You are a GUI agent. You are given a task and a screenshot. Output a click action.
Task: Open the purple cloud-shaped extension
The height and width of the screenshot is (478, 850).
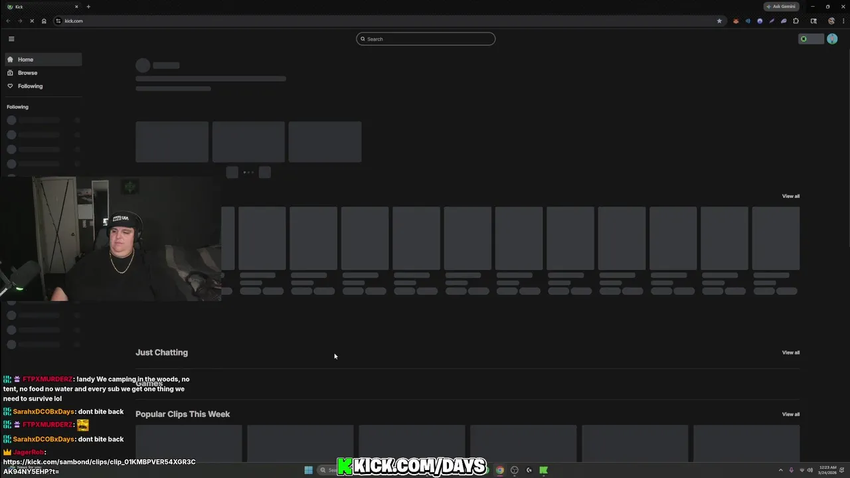tap(784, 21)
